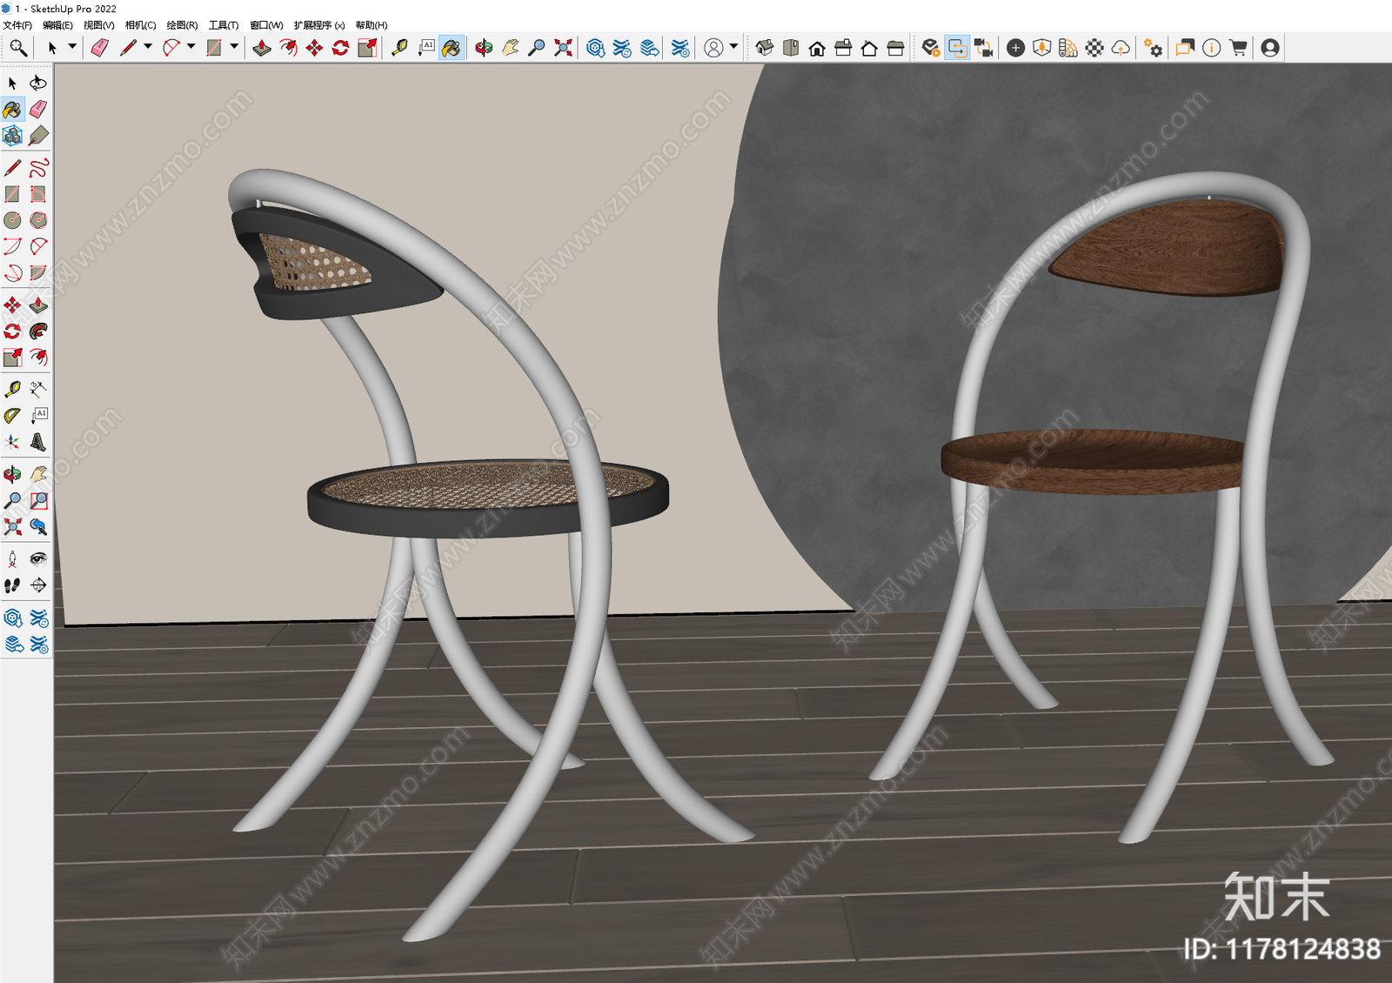The height and width of the screenshot is (983, 1392).
Task: Click the shopping cart icon
Action: [1237, 48]
